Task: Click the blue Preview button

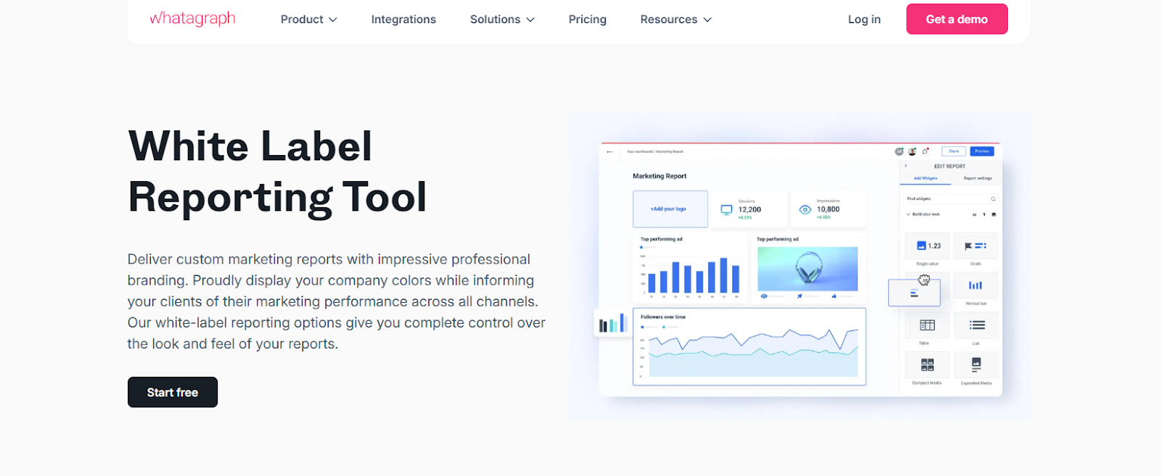Action: click(x=982, y=151)
